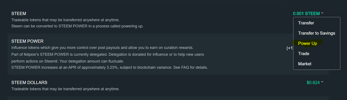Choose the Transfer to Savings option
This screenshot has width=347, height=100.
click(x=317, y=33)
